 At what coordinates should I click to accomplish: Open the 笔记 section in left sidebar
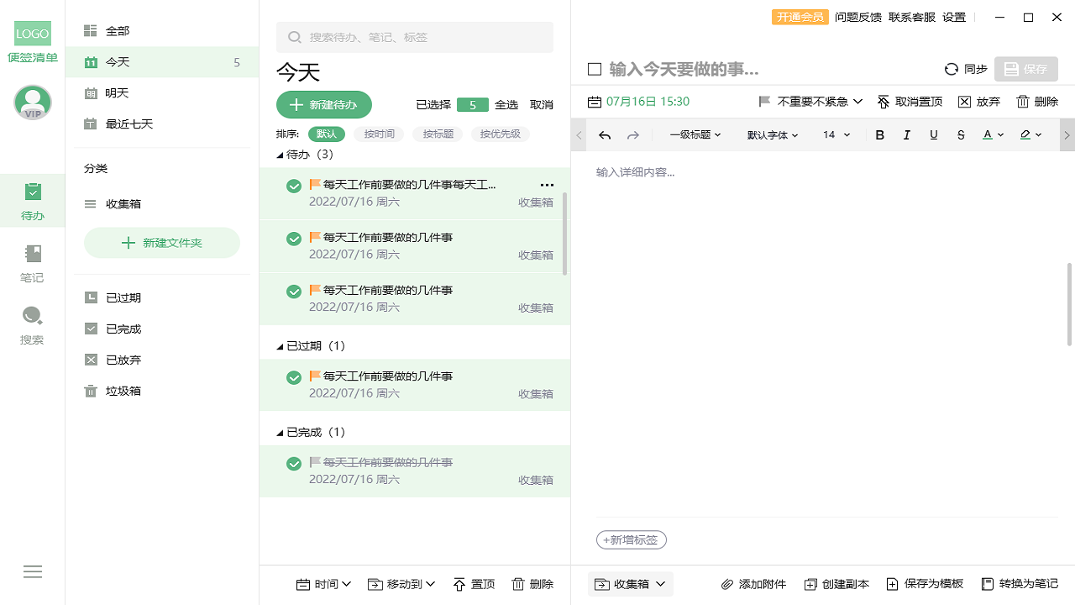pyautogui.click(x=32, y=260)
